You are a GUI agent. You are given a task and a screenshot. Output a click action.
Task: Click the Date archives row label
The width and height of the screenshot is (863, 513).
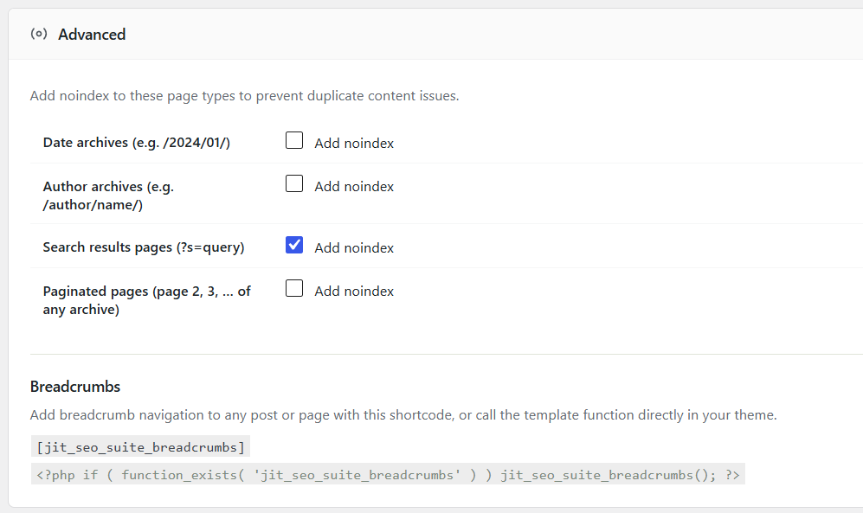[x=137, y=143]
